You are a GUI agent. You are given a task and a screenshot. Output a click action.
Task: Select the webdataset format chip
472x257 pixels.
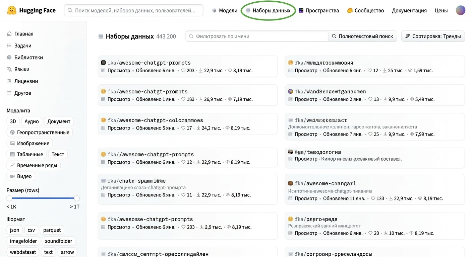click(x=23, y=252)
